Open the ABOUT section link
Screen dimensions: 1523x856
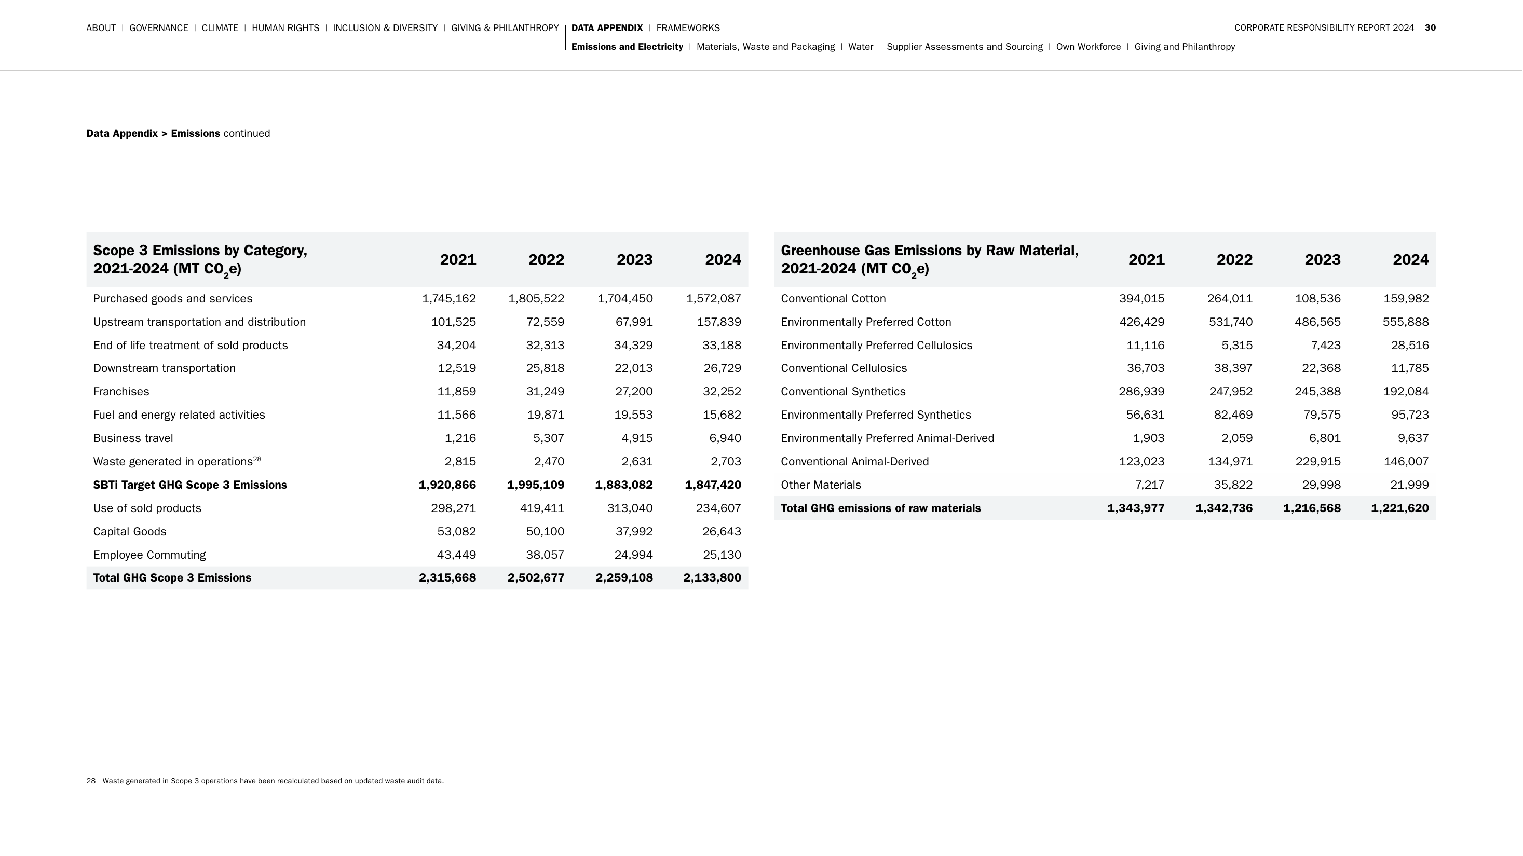click(x=101, y=28)
